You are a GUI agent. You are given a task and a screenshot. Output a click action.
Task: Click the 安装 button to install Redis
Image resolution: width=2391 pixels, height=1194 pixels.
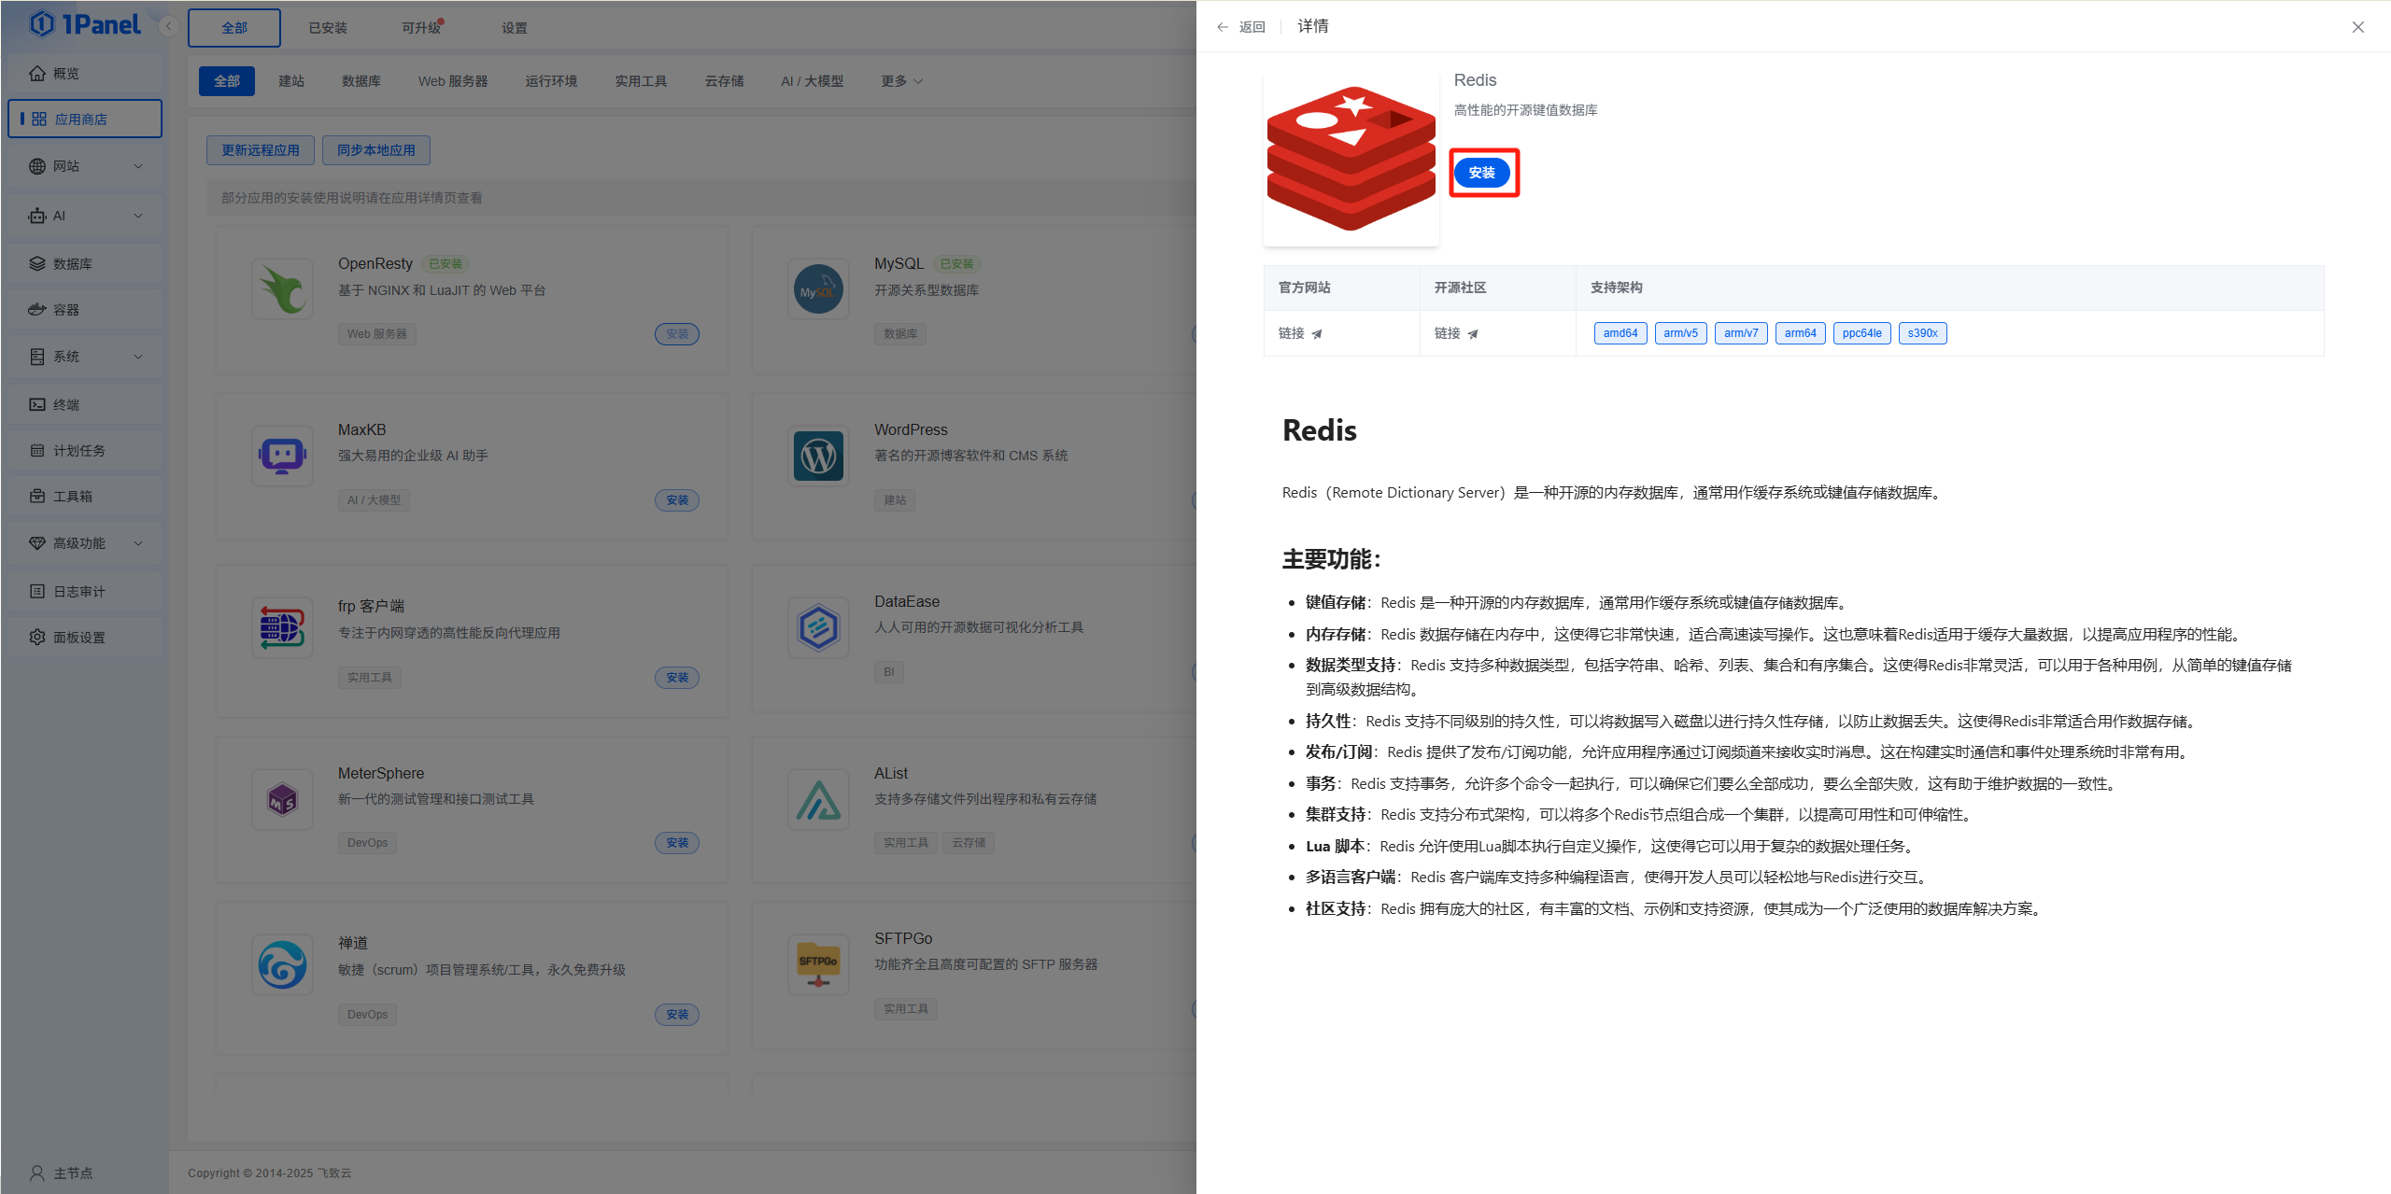[1483, 172]
